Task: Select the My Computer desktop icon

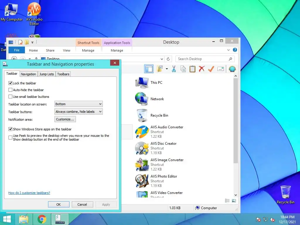Action: click(11, 12)
